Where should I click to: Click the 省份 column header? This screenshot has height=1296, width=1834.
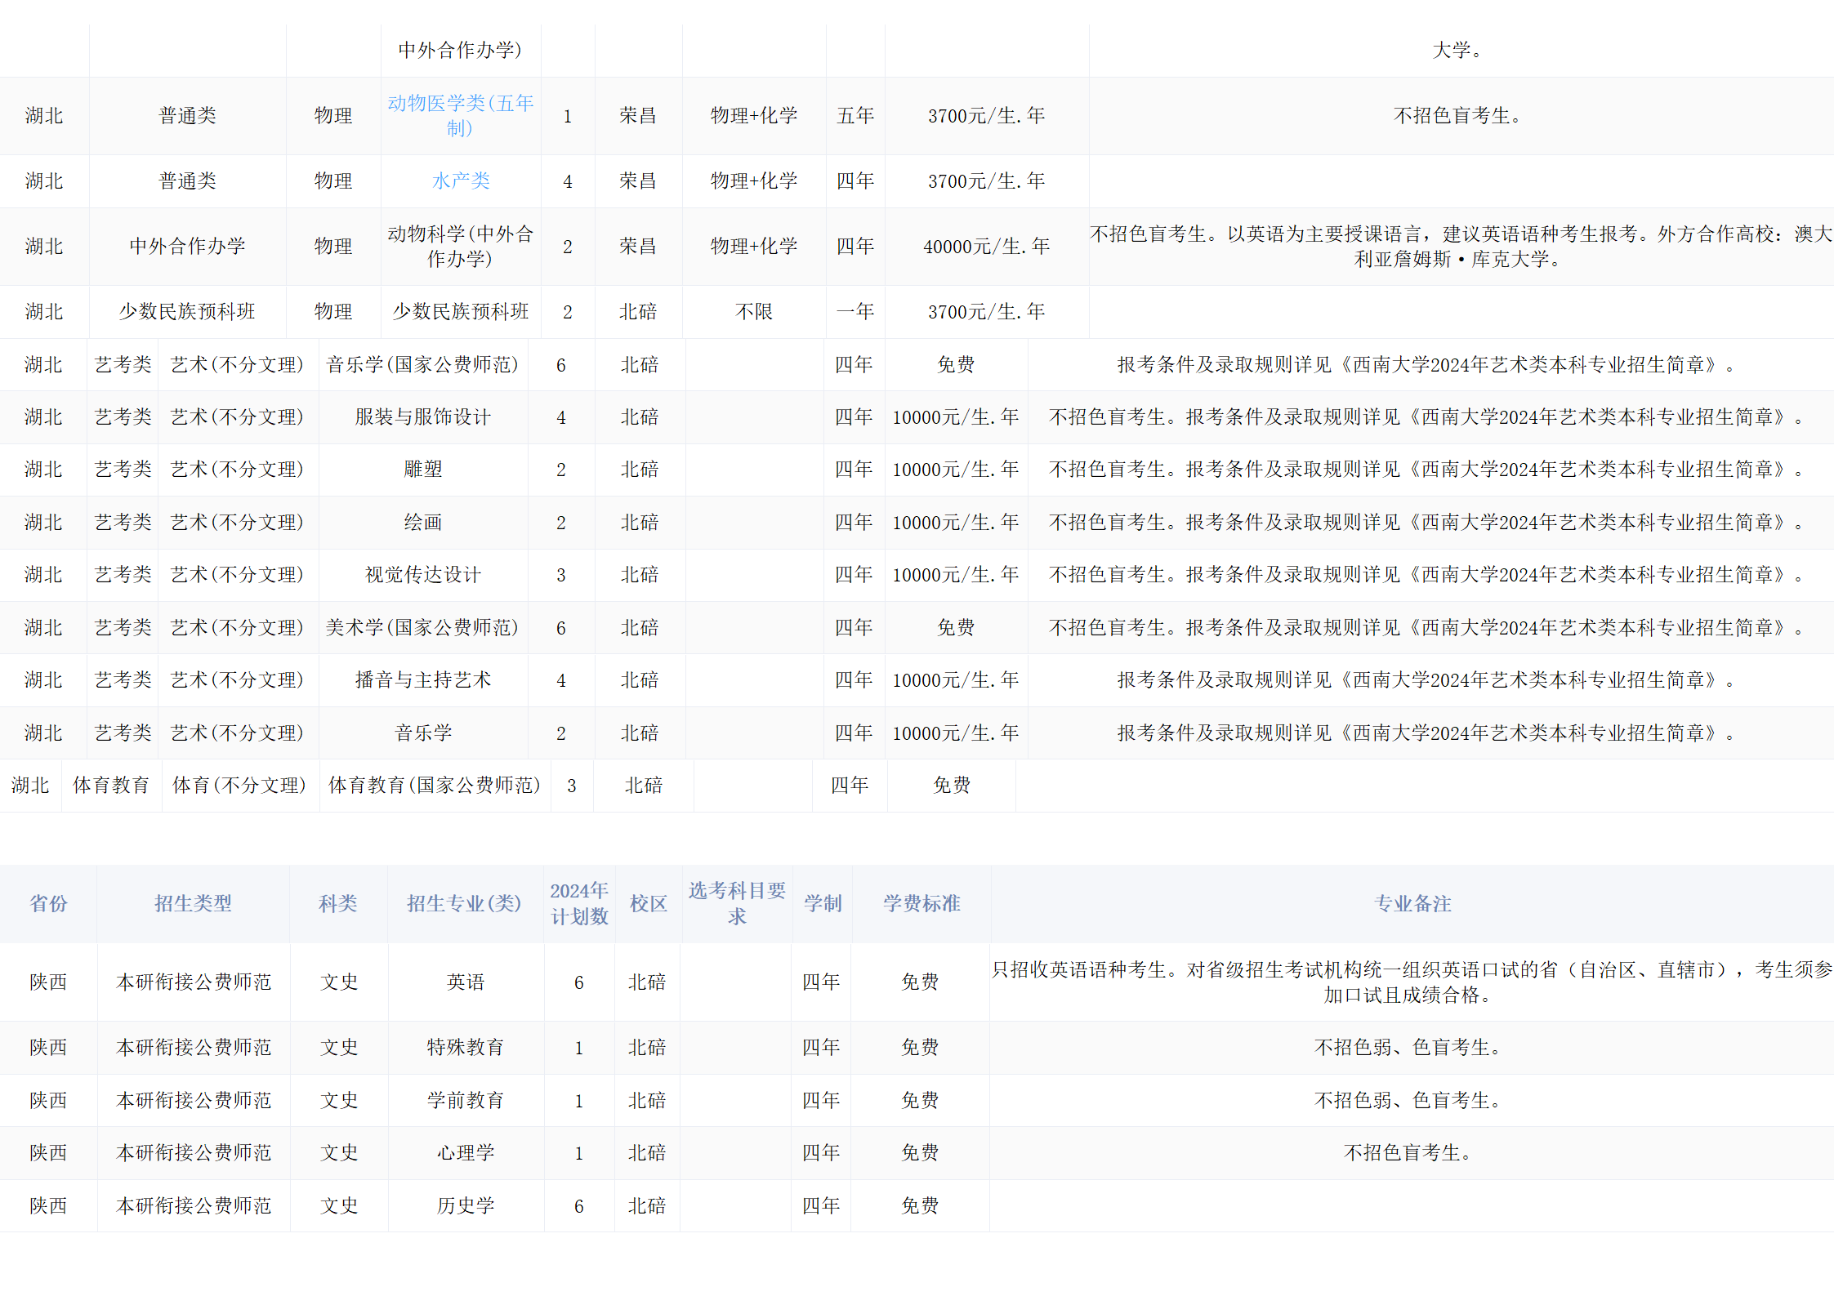(49, 904)
